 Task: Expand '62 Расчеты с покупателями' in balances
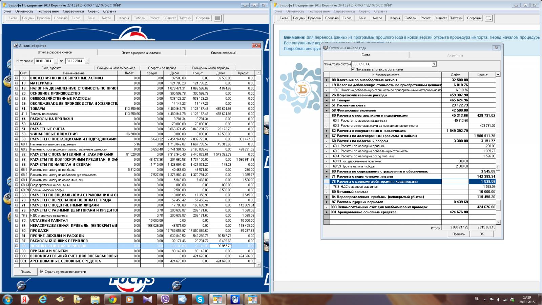tap(327, 131)
